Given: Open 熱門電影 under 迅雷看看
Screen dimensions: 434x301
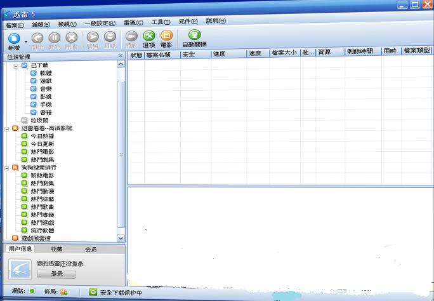Looking at the screenshot, I should [x=43, y=152].
